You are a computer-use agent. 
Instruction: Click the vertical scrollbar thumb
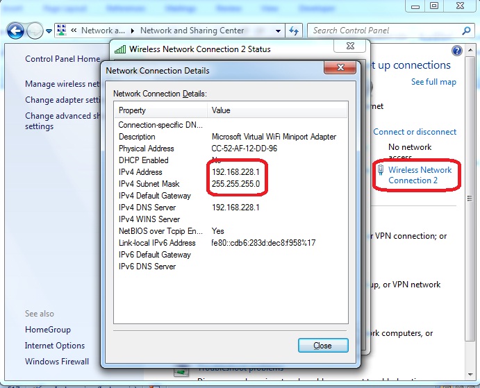pos(470,199)
